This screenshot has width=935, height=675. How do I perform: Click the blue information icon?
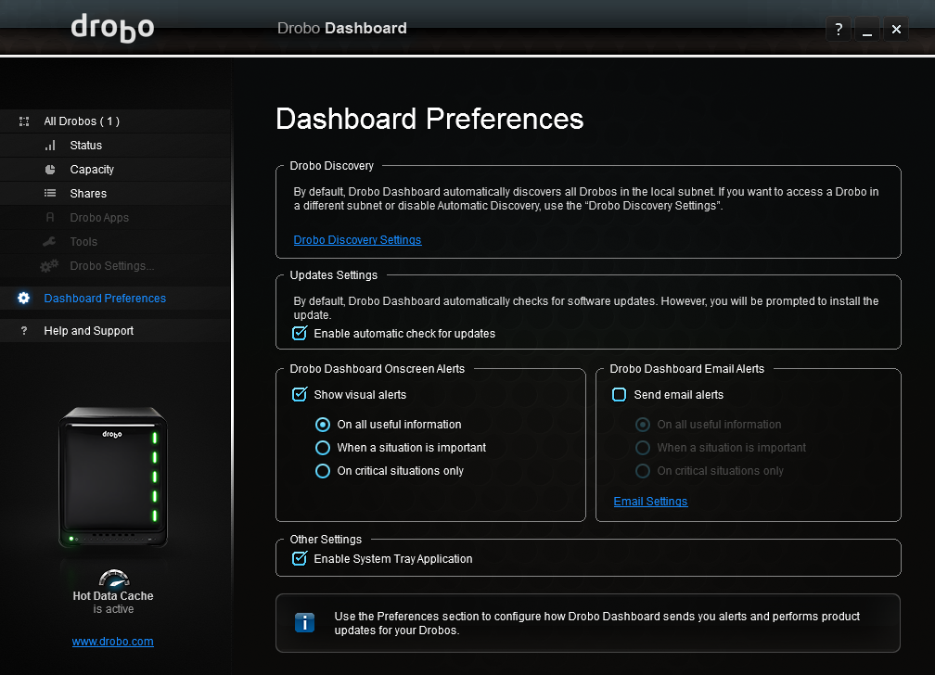click(304, 622)
